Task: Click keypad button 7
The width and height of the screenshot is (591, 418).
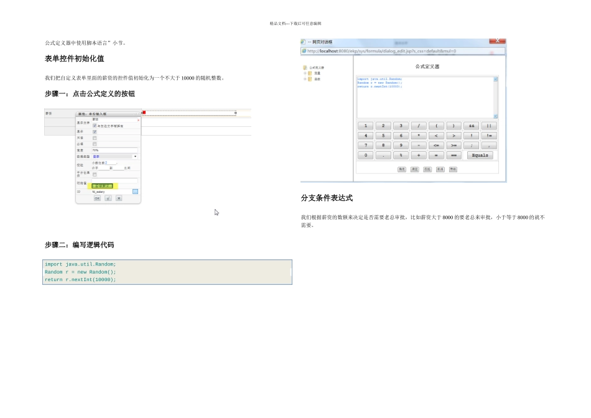Action: (x=366, y=146)
